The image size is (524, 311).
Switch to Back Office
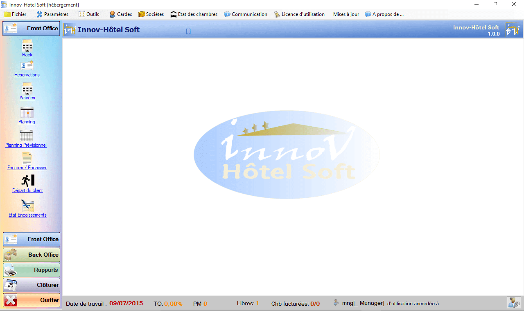[31, 255]
